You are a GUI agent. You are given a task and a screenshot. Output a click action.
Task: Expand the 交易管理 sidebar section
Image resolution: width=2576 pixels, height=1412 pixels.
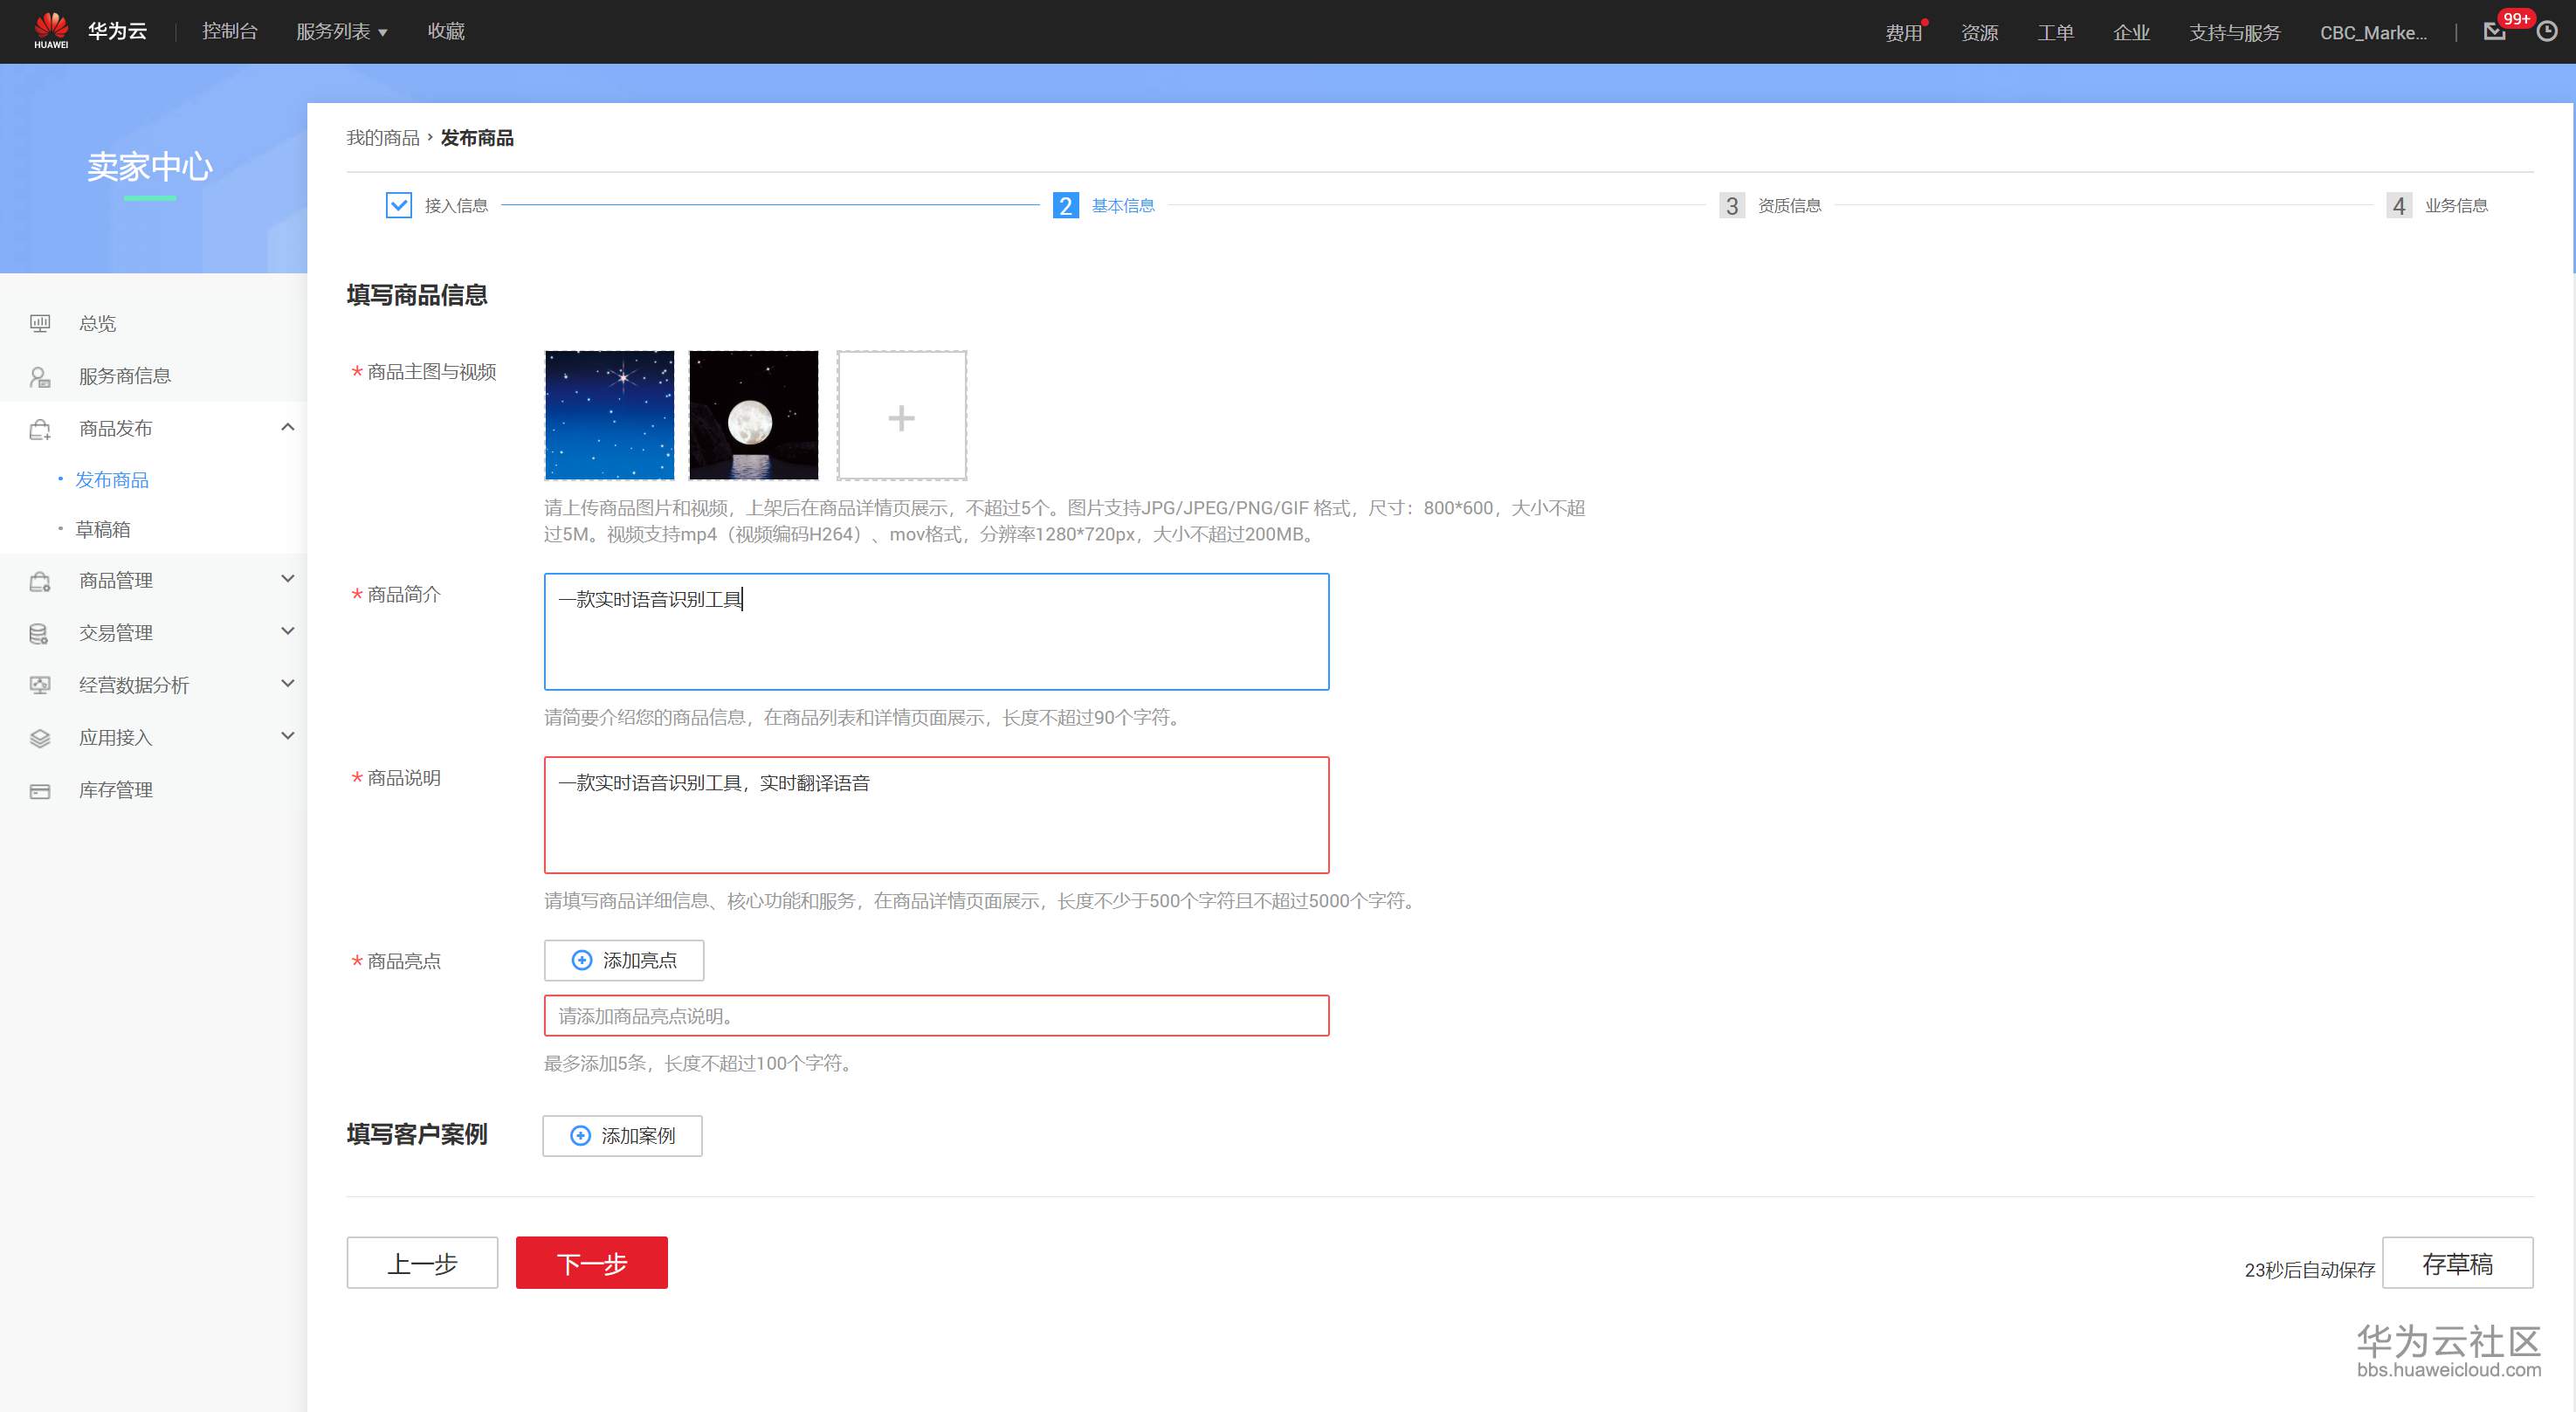coord(287,632)
